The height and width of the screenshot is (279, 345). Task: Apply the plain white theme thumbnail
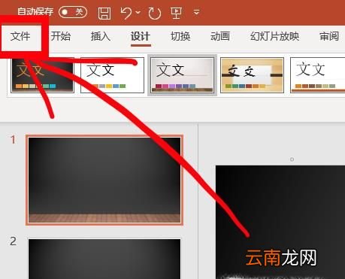click(112, 75)
